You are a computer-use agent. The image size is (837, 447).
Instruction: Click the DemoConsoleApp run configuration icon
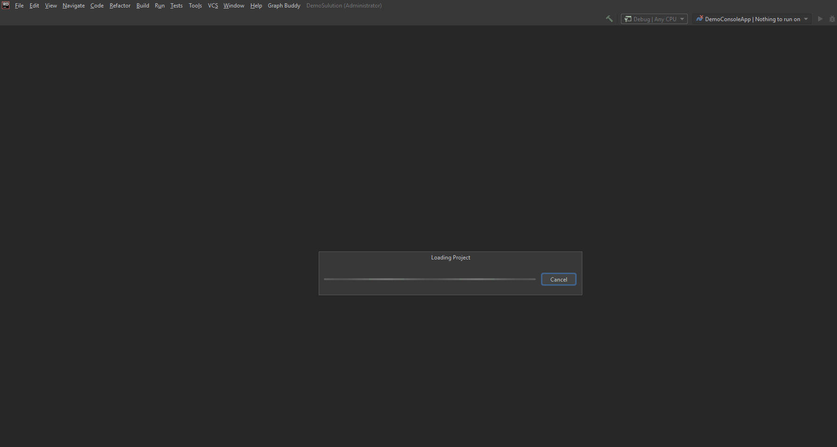pos(700,19)
